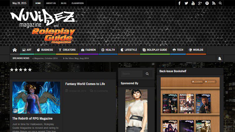Click the document icon on the angel thumbnail
235x132 pixels.
tap(15, 111)
